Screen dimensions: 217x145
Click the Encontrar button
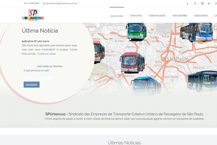(31, 84)
